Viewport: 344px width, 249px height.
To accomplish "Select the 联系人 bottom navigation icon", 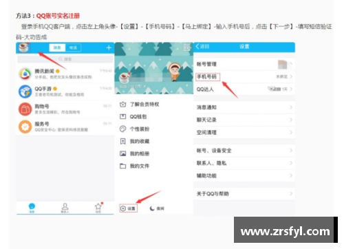I will (x=65, y=208).
